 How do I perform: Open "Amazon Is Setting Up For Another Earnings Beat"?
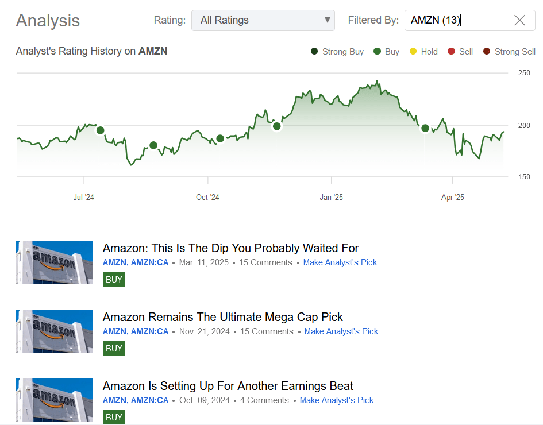click(x=228, y=386)
